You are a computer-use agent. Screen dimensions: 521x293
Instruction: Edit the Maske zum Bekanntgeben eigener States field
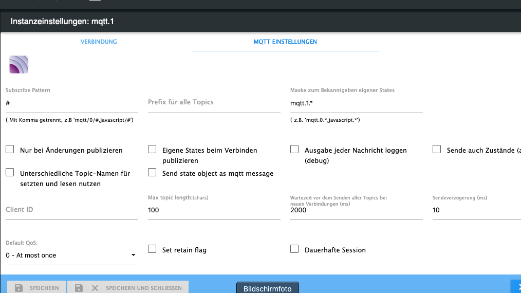pyautogui.click(x=356, y=103)
